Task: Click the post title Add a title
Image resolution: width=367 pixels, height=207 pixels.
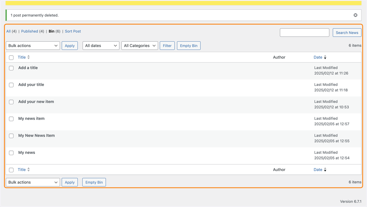Action: tap(28, 68)
